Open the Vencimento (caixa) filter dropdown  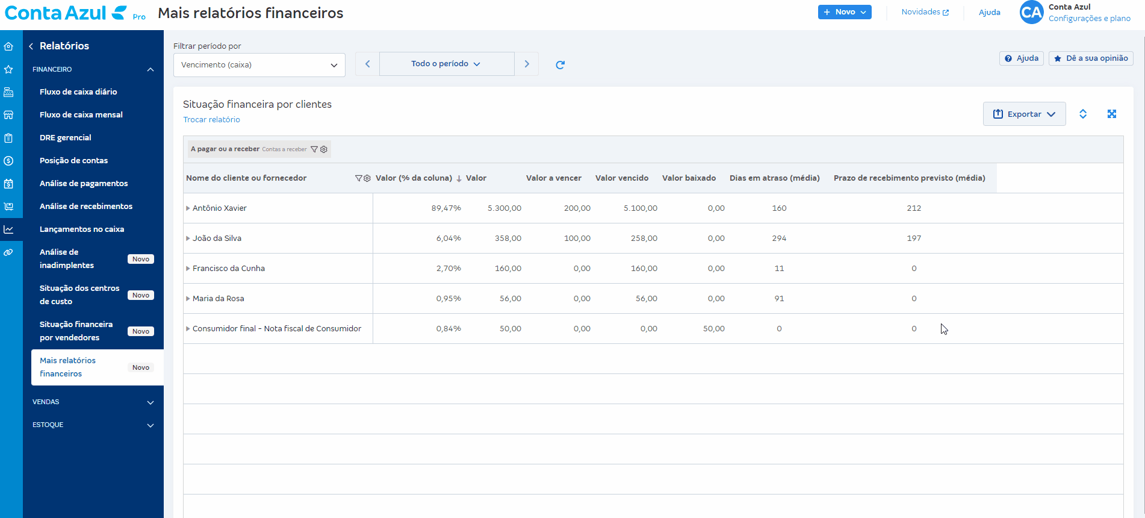(x=259, y=65)
